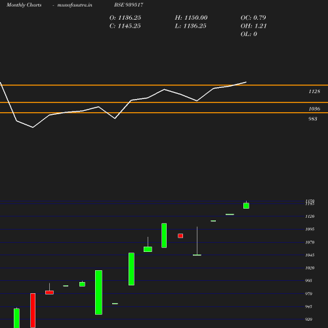Click the 1128 level label

pyautogui.click(x=314, y=91)
